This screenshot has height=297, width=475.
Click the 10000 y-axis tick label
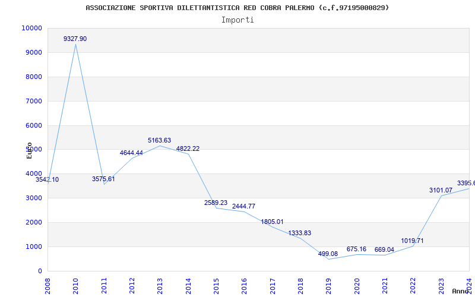coord(31,28)
